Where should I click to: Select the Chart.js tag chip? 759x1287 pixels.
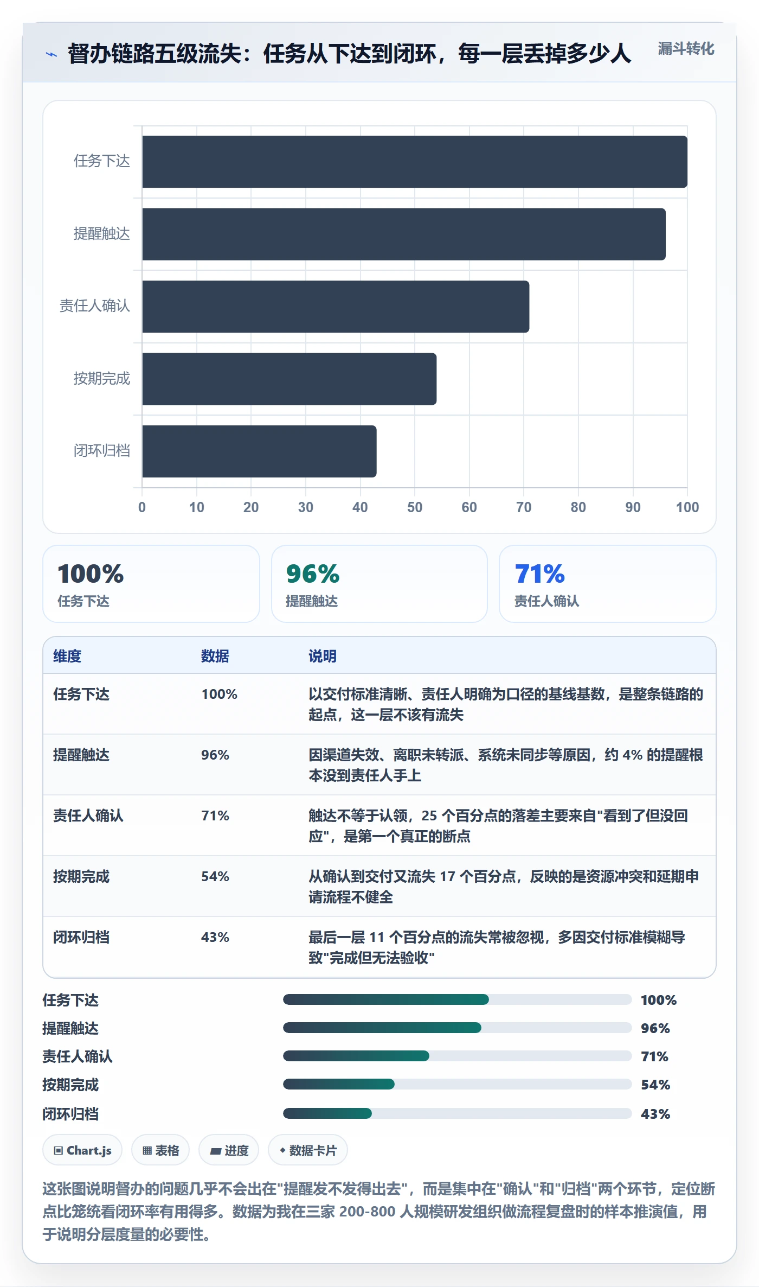pos(82,1150)
